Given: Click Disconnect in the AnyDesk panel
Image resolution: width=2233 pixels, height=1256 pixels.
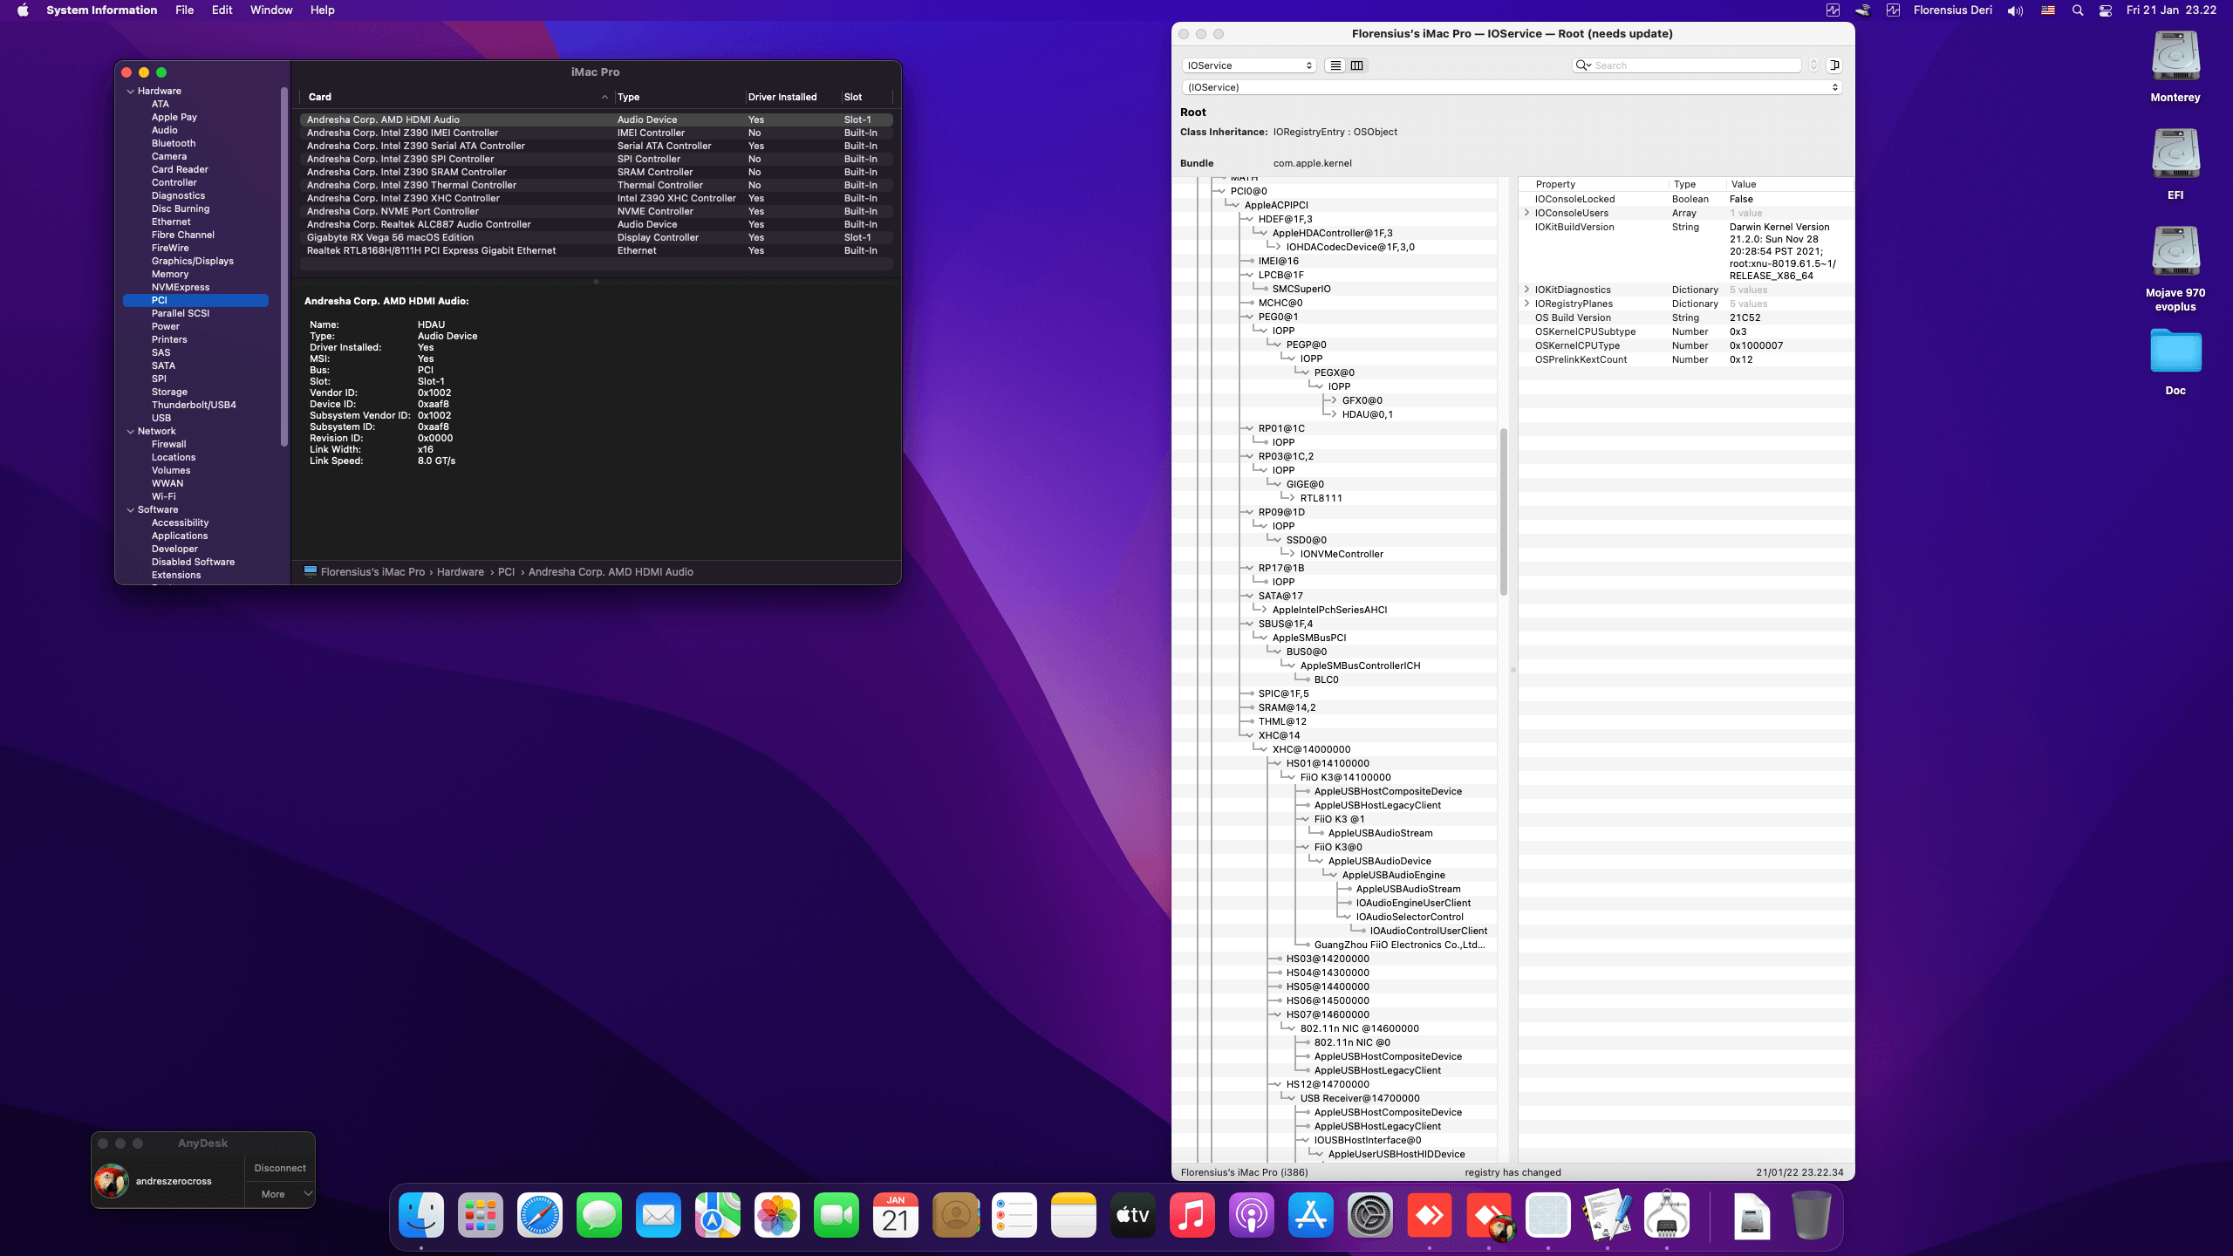Looking at the screenshot, I should click(x=280, y=1168).
